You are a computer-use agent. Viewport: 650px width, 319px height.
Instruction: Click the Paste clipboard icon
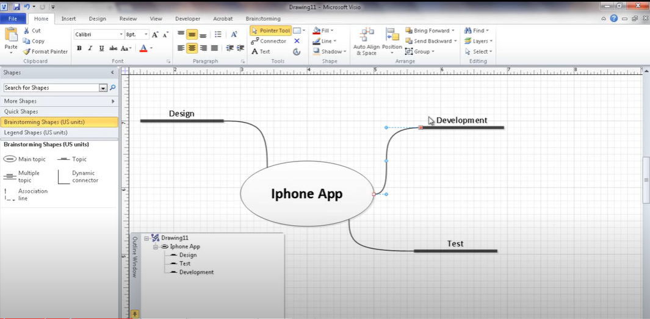[11, 36]
